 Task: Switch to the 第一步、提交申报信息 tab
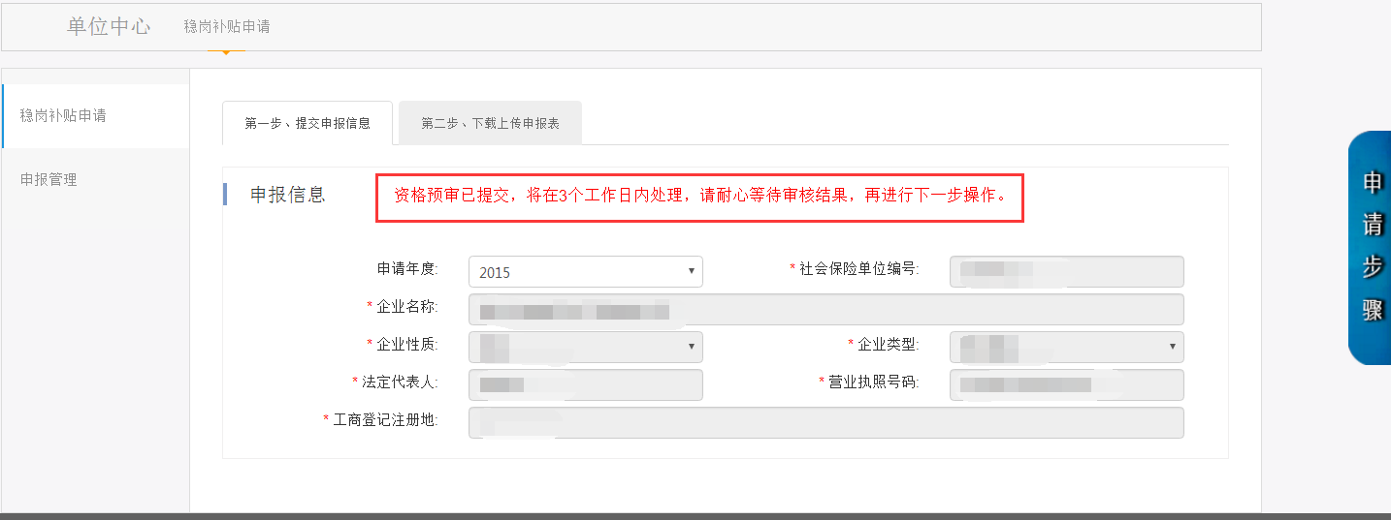click(x=307, y=123)
